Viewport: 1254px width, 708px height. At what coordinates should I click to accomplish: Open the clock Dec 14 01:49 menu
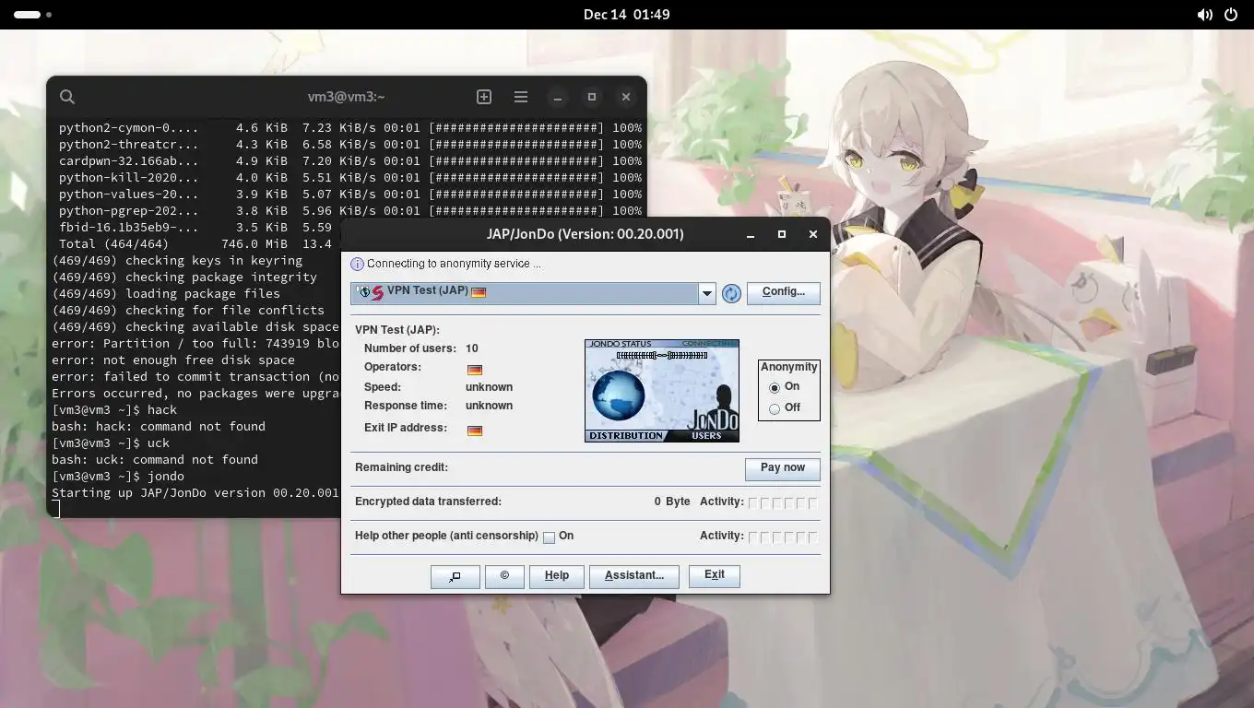(x=627, y=15)
